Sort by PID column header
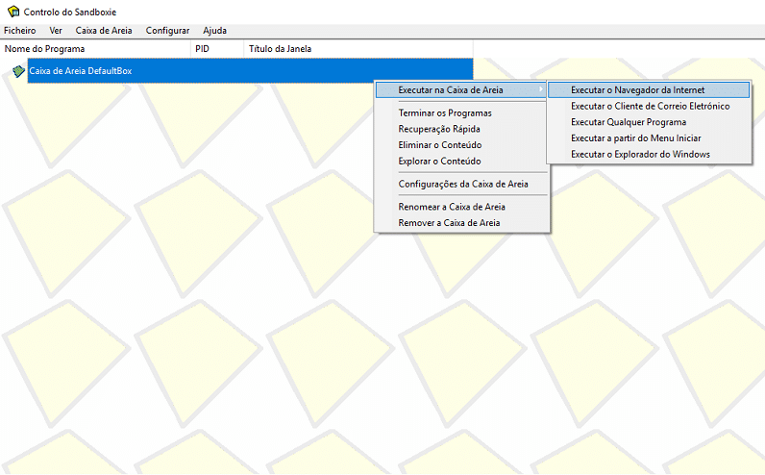The image size is (765, 475). (x=217, y=49)
